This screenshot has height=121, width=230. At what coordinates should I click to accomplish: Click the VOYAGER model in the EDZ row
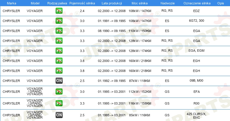[35, 11]
